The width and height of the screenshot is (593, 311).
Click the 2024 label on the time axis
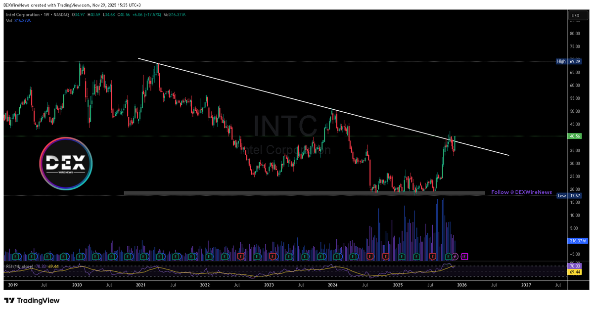(x=332, y=285)
